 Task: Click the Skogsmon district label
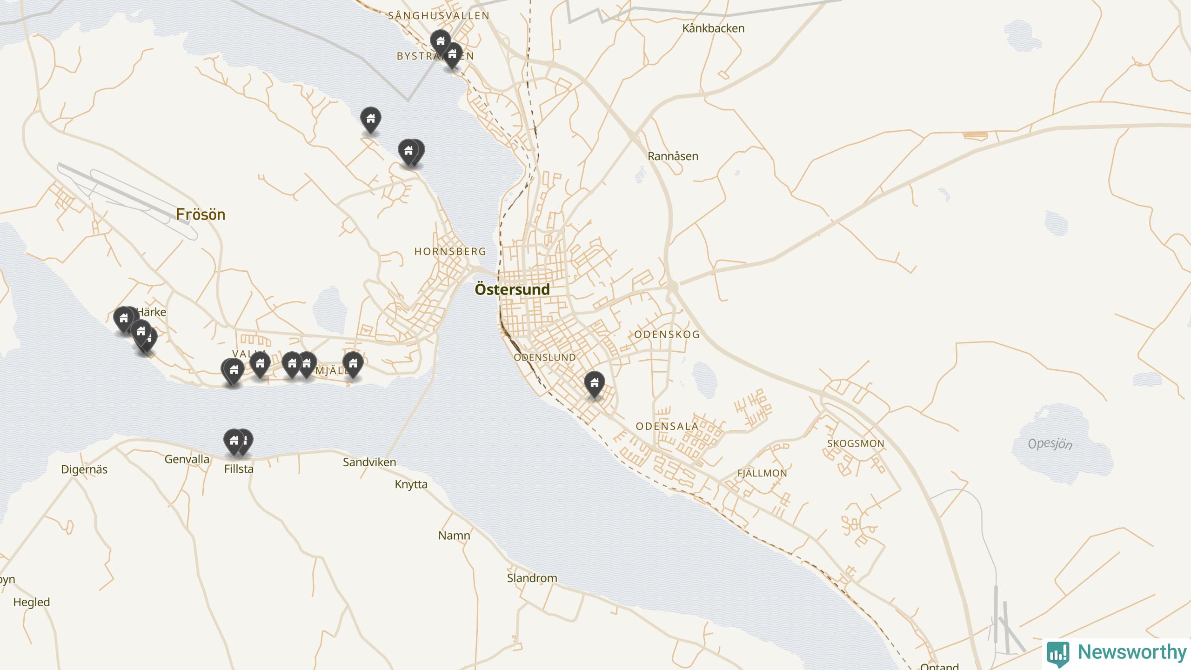click(856, 443)
